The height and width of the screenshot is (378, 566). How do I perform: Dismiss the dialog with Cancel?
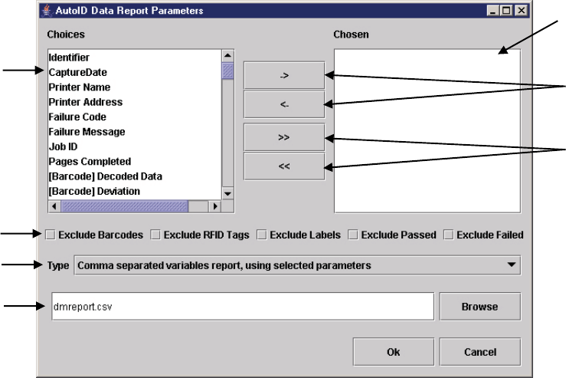pos(479,352)
